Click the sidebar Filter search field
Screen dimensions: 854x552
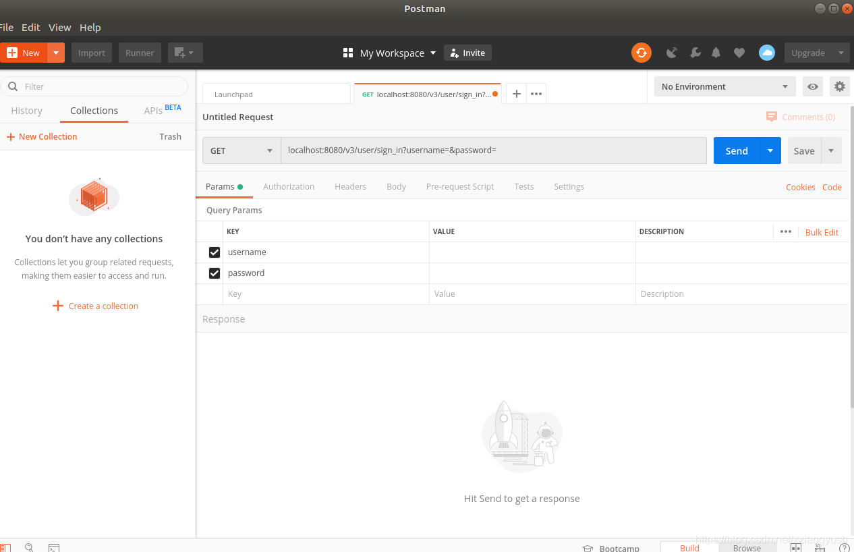[x=94, y=86]
